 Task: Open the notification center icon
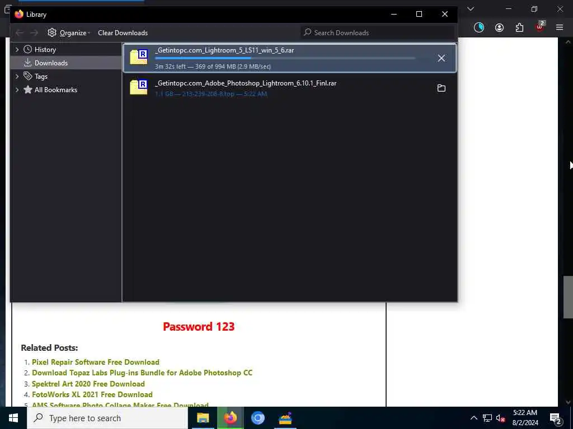pos(555,418)
